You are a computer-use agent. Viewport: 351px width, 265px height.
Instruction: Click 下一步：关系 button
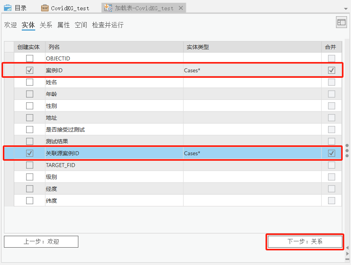(x=305, y=241)
